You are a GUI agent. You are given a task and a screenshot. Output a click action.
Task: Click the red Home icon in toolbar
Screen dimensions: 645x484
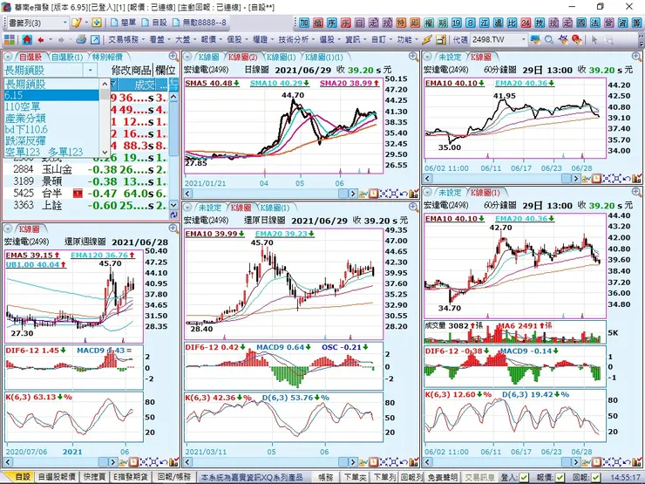[x=27, y=39]
